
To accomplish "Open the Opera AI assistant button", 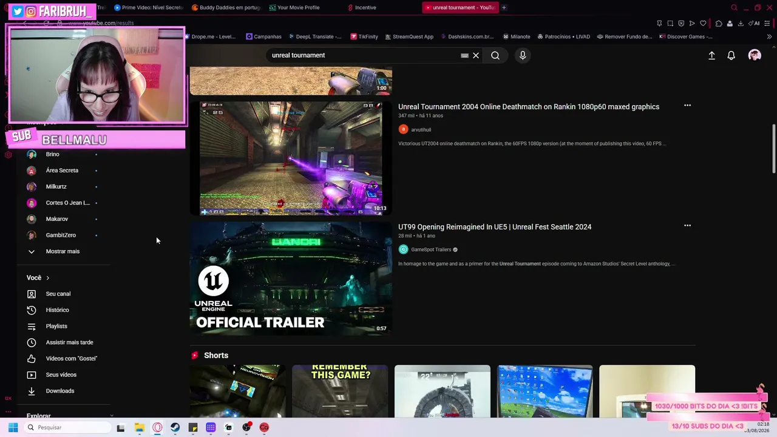I will pos(755,23).
